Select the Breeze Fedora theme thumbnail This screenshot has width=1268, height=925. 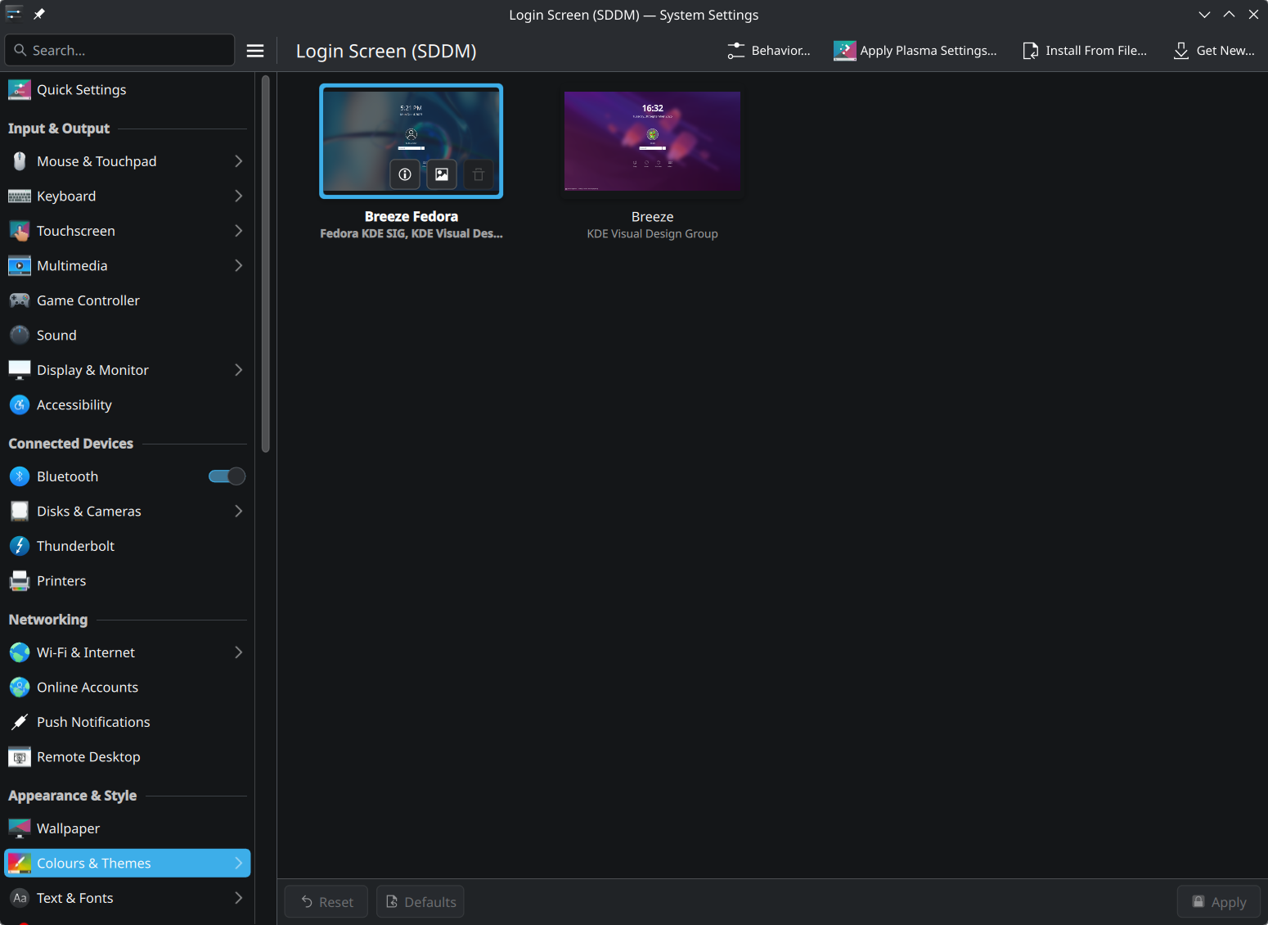pos(411,141)
